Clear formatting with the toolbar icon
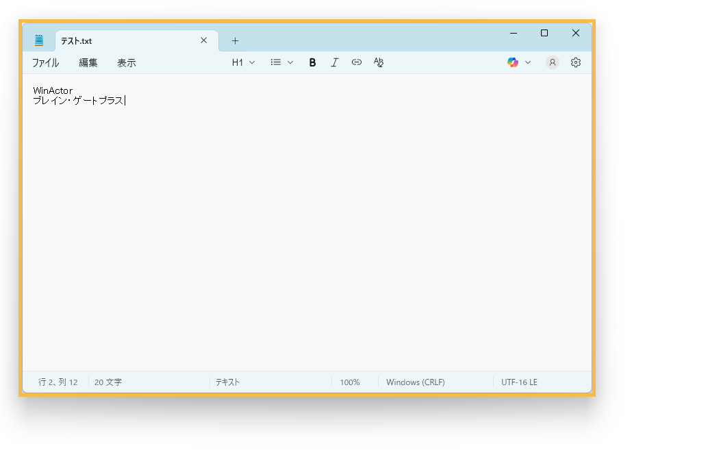This screenshot has width=721, height=455. (379, 62)
